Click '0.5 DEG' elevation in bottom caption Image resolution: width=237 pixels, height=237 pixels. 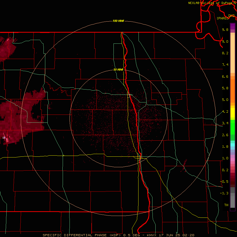click(131, 235)
